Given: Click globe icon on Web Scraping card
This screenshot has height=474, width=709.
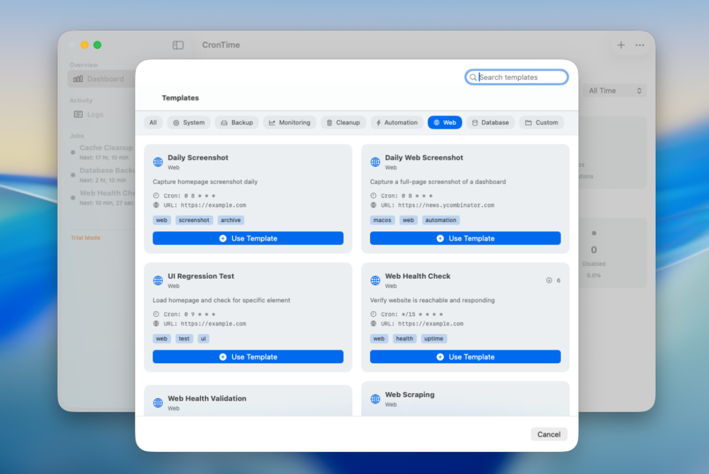Looking at the screenshot, I should [375, 399].
